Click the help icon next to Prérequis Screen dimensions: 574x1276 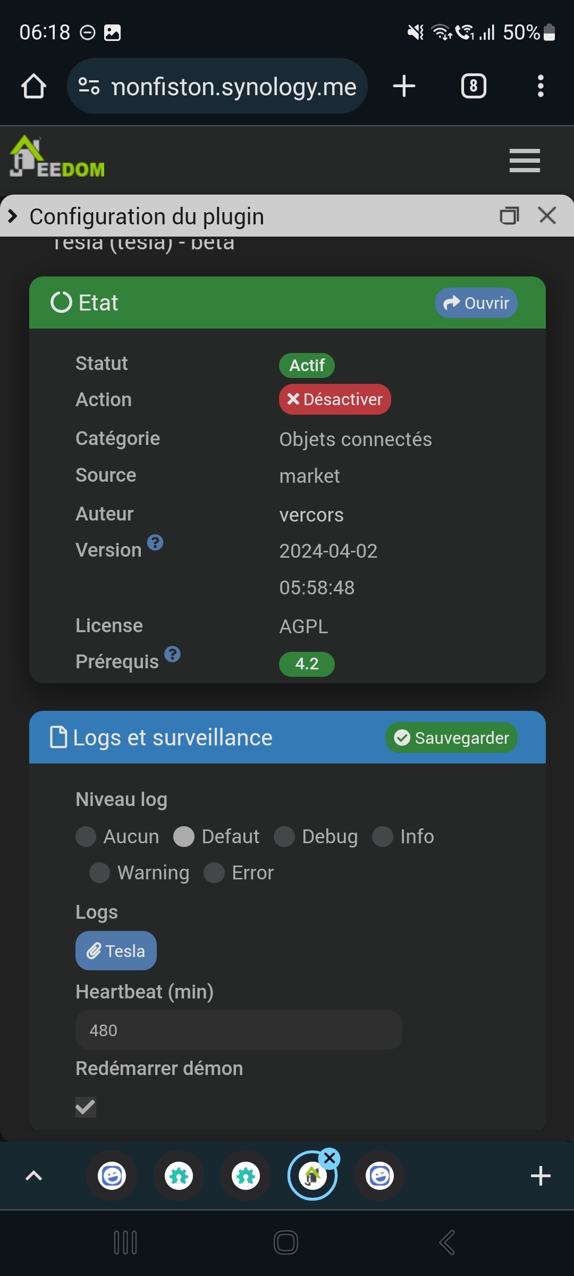[173, 654]
